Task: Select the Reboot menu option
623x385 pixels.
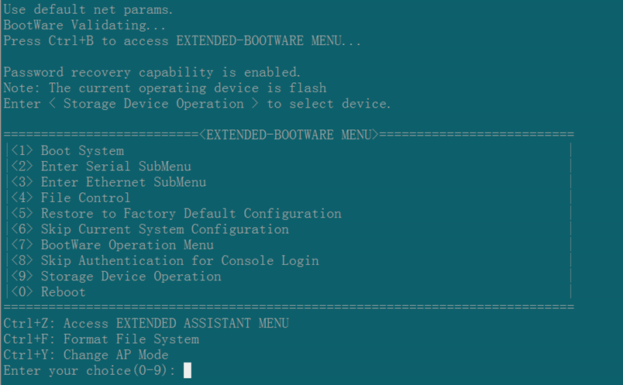Action: pyautogui.click(x=48, y=292)
